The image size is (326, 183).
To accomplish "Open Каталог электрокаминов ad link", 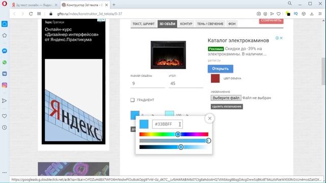I will click(x=238, y=40).
